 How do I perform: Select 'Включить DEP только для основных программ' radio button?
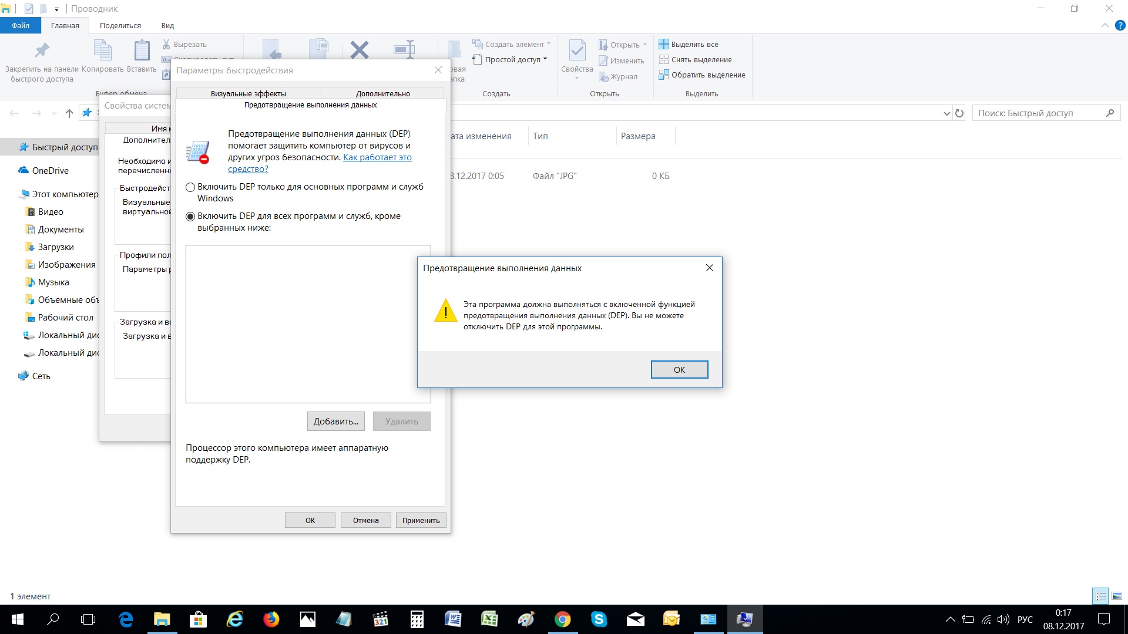click(x=190, y=187)
